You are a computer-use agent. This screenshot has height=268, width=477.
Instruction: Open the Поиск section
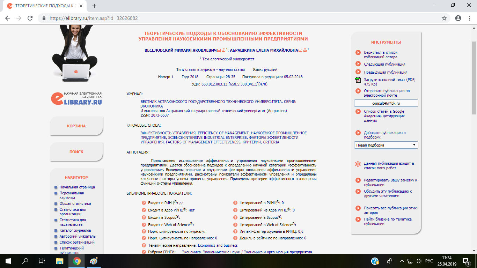[x=76, y=152]
